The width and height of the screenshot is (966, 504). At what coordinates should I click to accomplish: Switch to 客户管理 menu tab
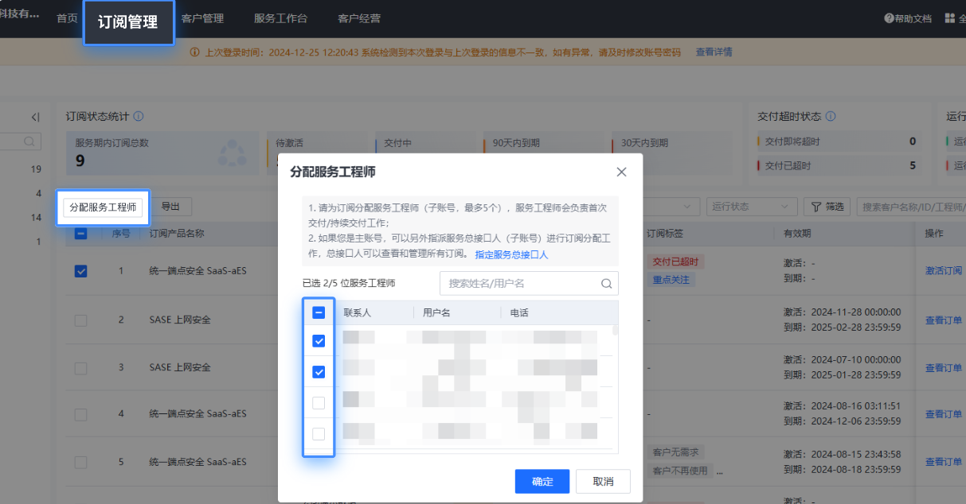click(x=202, y=18)
